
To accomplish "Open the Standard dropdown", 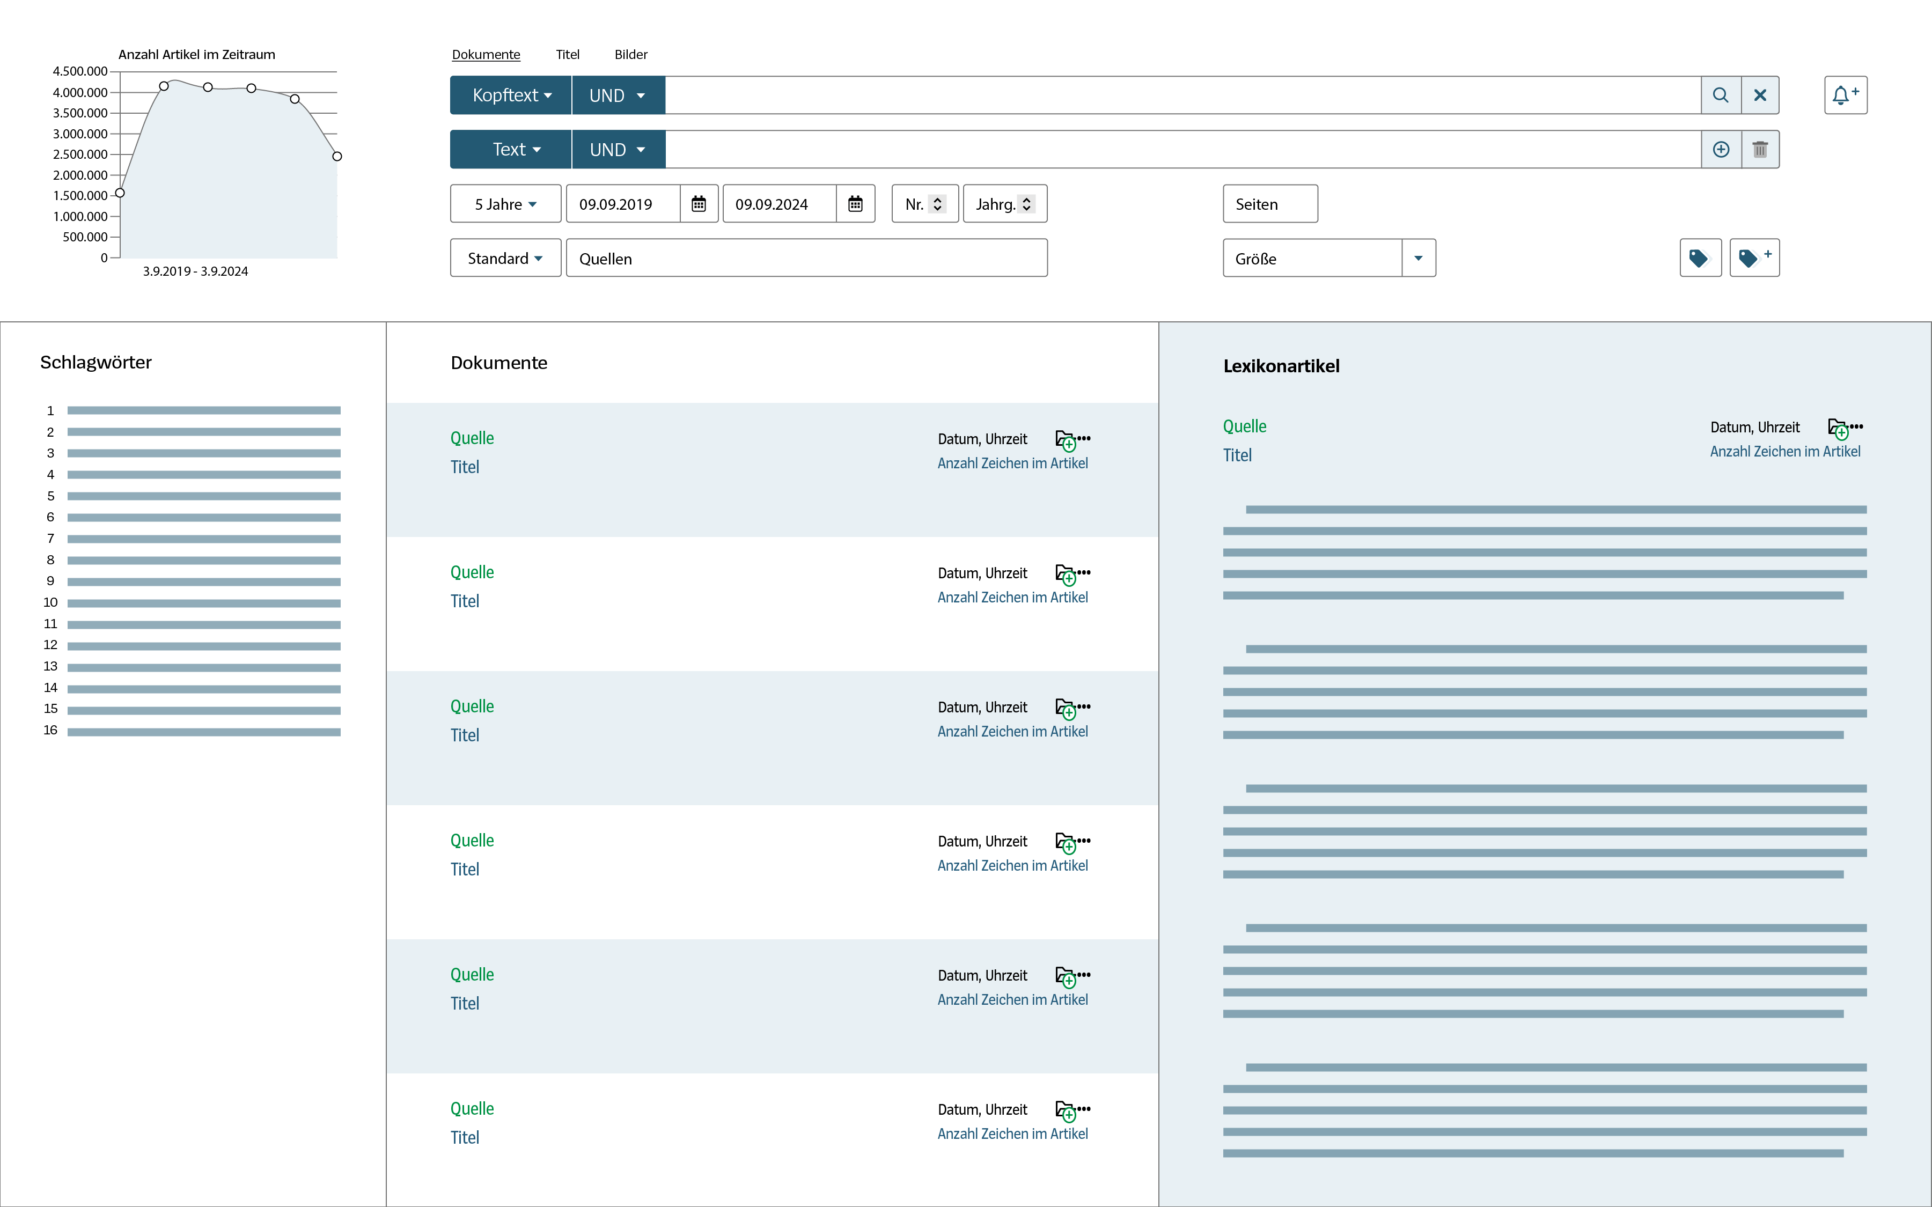I will 505,258.
